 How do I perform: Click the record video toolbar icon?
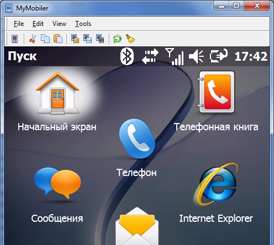[x=100, y=39]
